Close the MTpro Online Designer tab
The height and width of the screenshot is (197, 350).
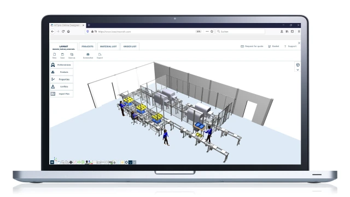pos(83,25)
